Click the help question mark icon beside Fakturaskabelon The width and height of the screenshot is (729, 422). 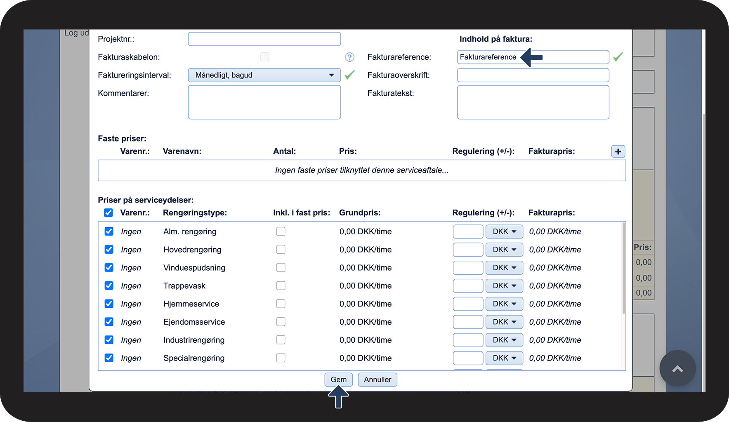349,57
